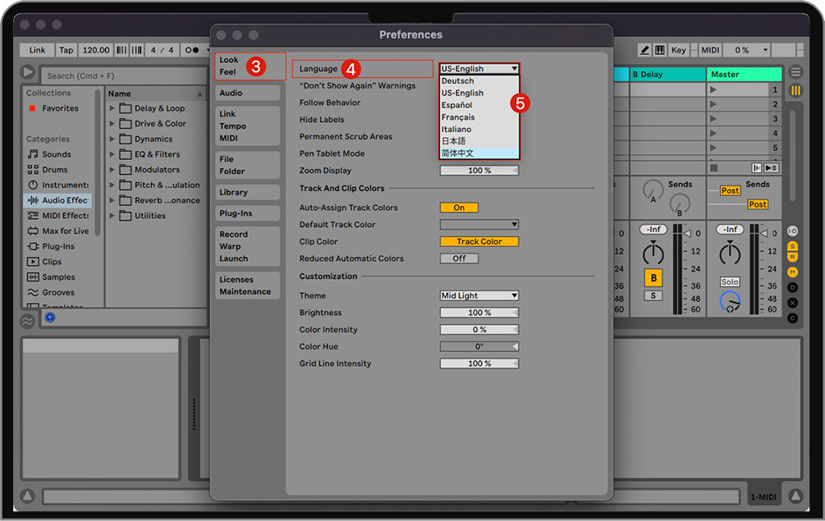Viewport: 825px width, 521px height.
Task: Show the I-O section selector
Action: 792,231
